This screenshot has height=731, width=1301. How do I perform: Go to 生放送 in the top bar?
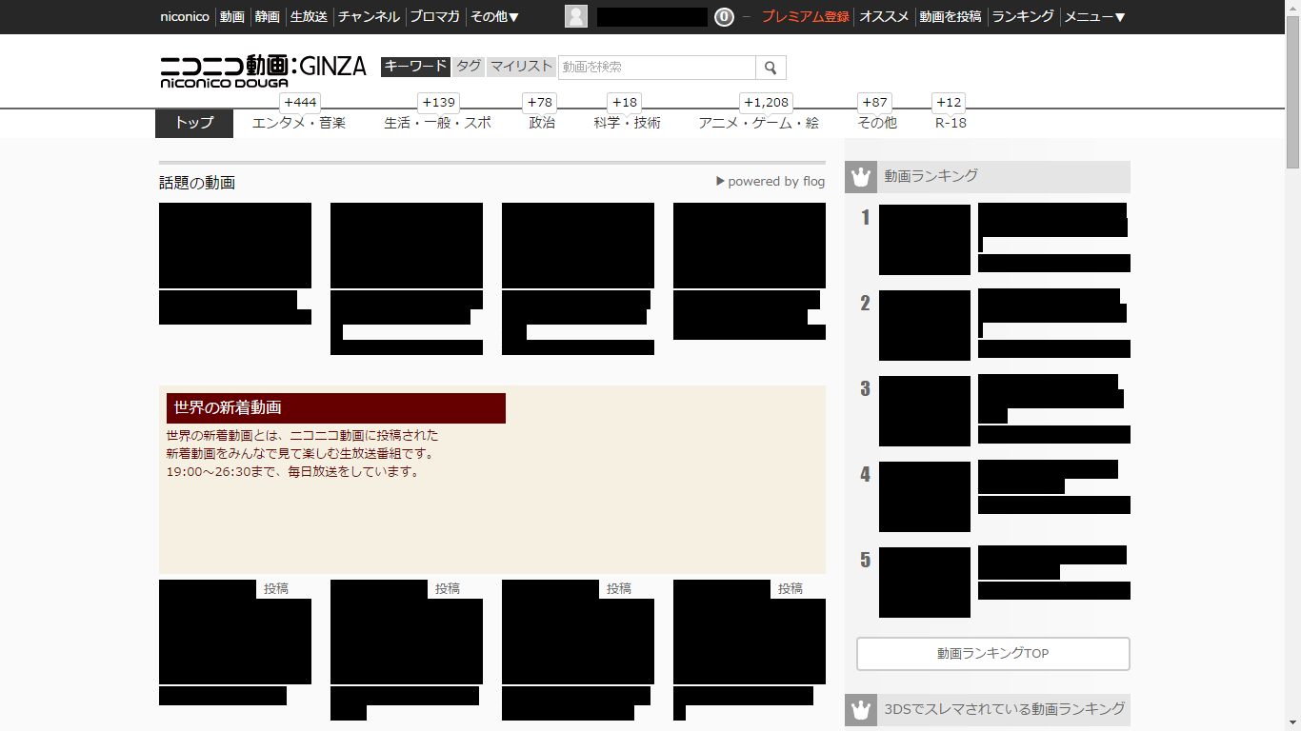pos(309,17)
